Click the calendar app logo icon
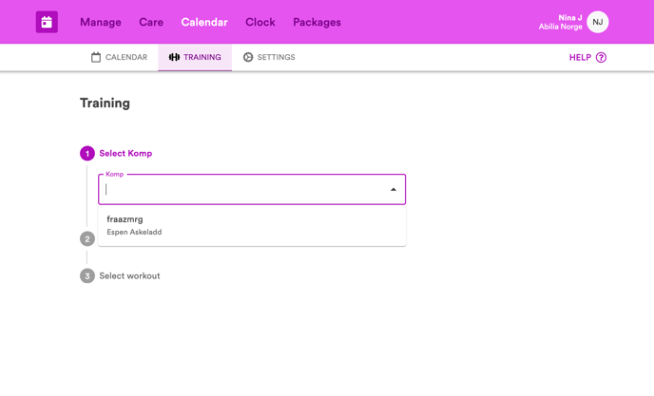 [47, 22]
